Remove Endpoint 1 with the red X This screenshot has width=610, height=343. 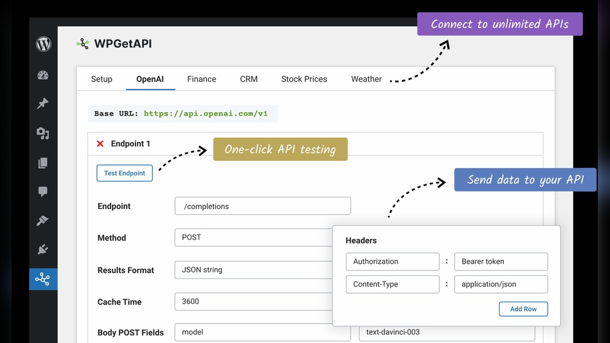[x=100, y=144]
